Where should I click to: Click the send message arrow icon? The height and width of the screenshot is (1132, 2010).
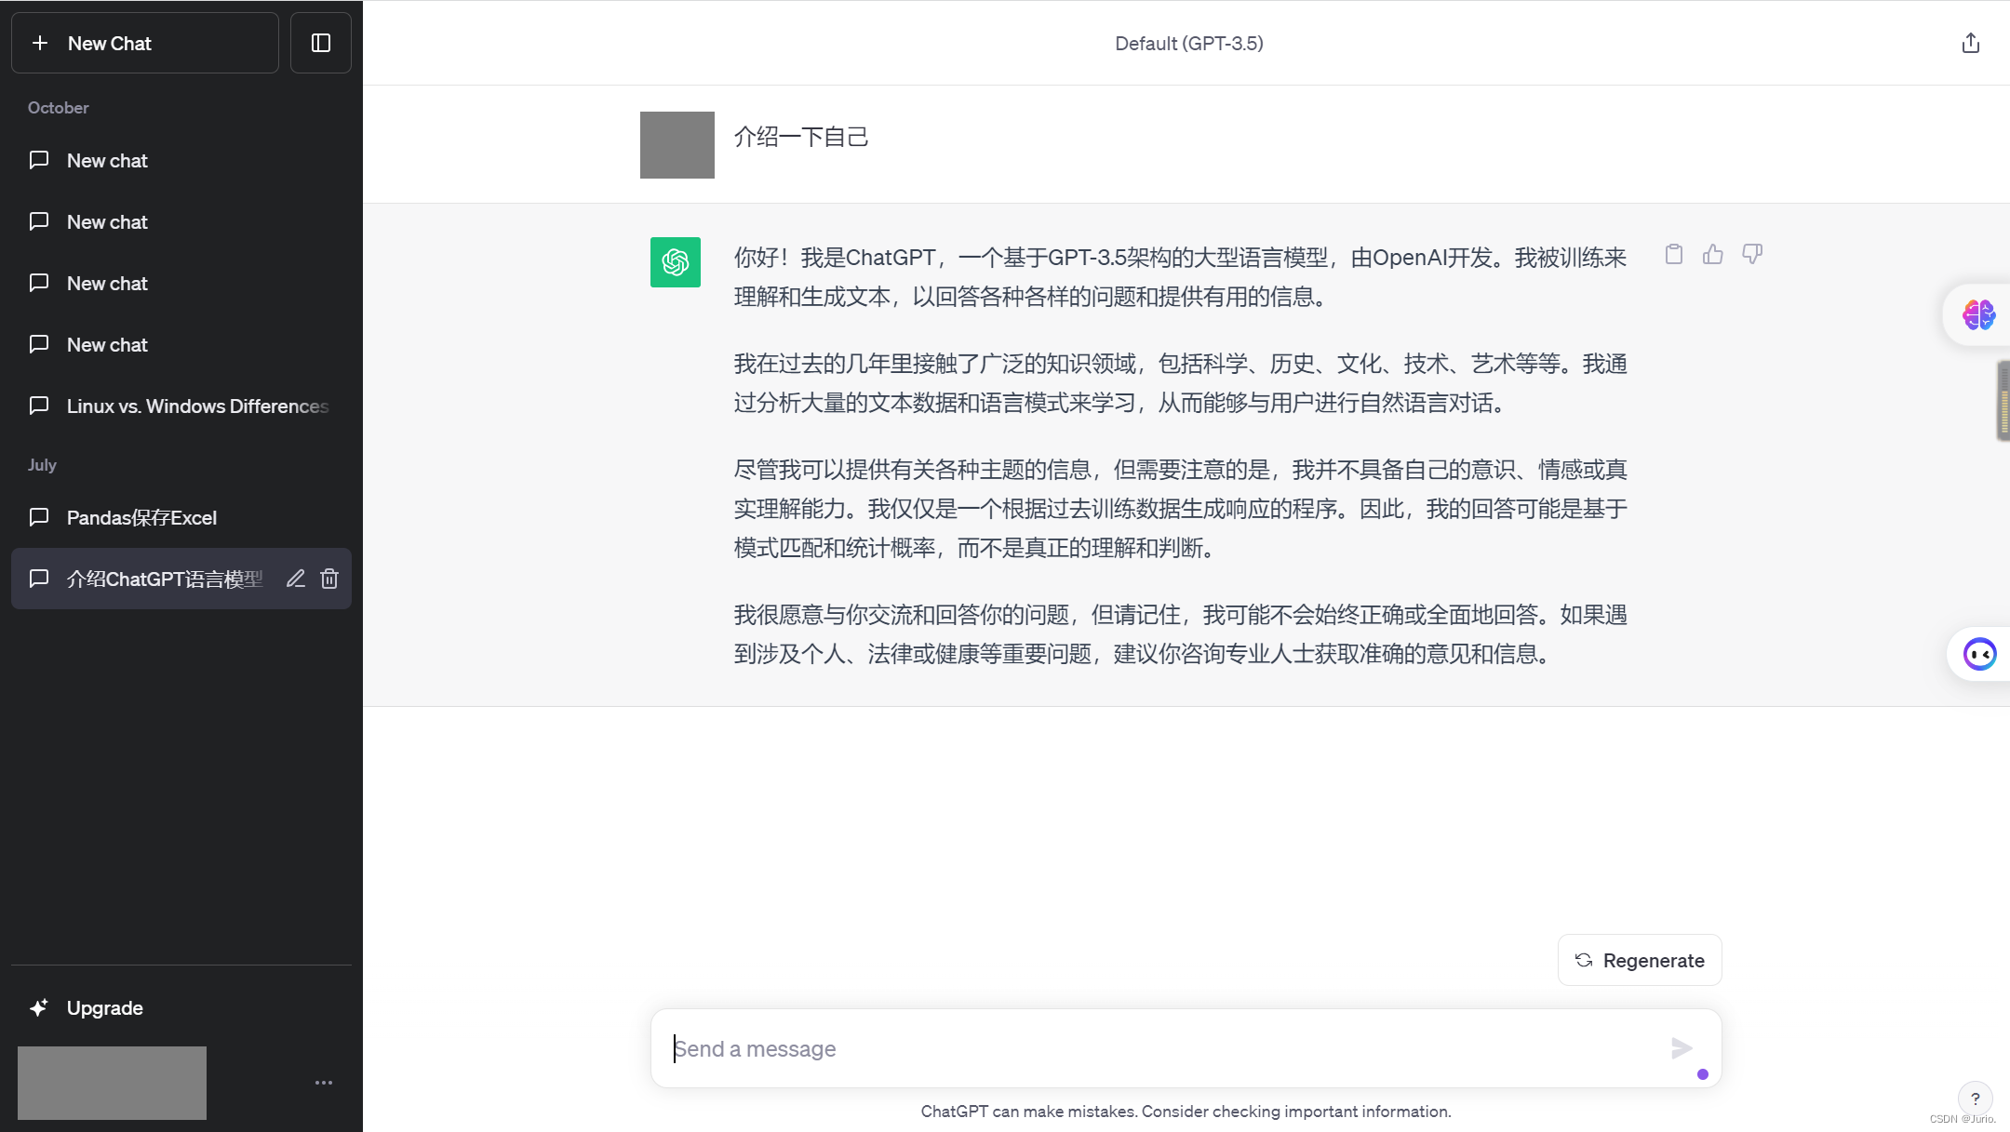(1681, 1048)
